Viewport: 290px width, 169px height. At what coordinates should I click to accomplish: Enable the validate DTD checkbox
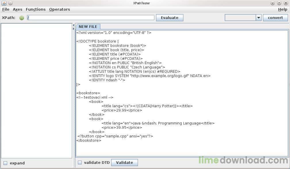point(80,162)
